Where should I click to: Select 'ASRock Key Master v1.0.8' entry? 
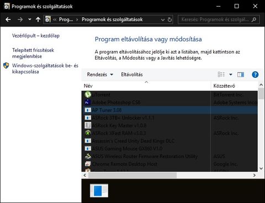(169, 126)
